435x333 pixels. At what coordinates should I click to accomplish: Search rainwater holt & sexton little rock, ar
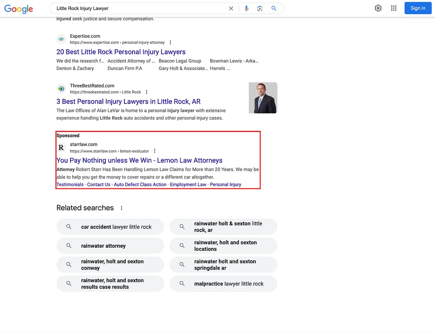click(223, 227)
